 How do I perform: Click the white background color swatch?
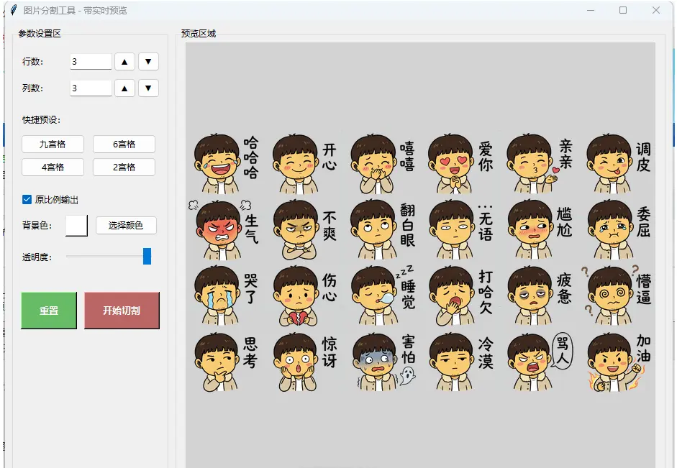(x=76, y=225)
